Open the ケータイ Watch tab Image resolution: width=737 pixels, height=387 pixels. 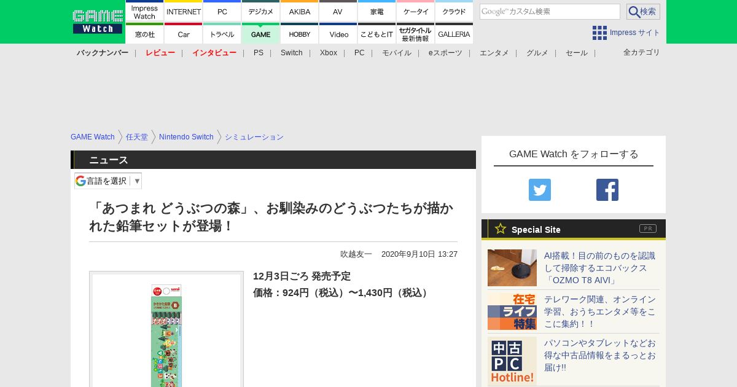[416, 12]
